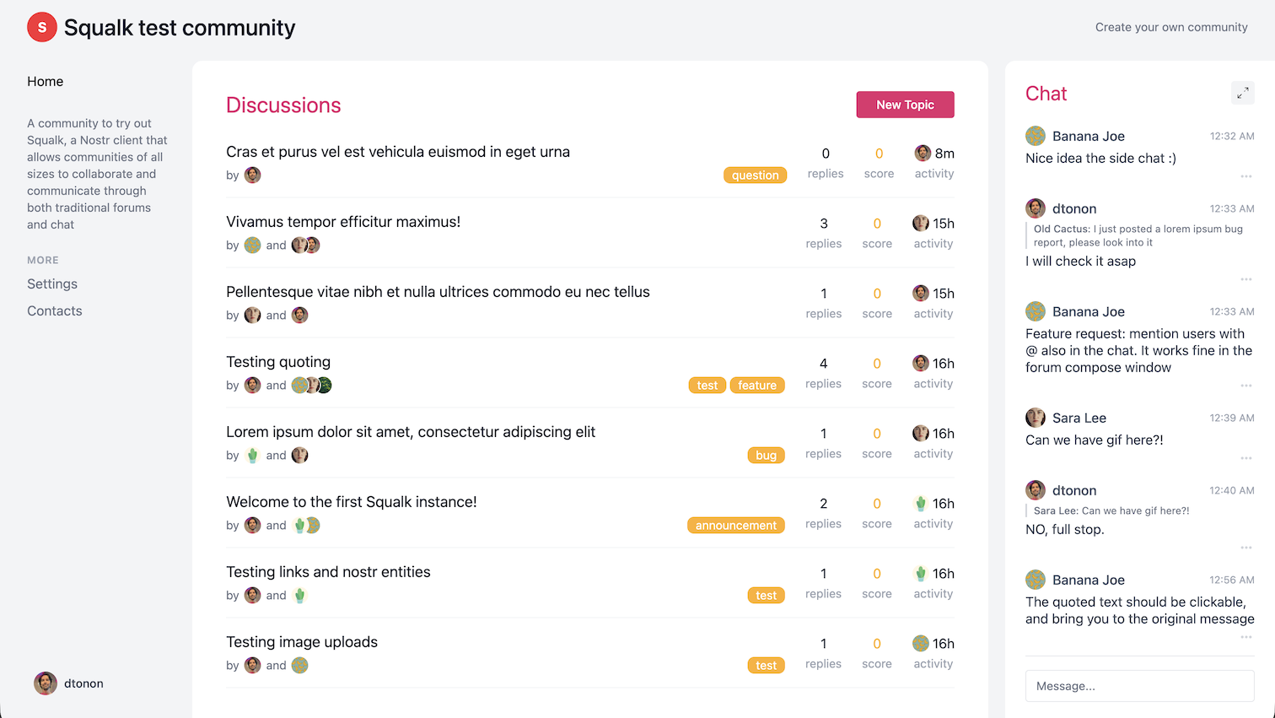Open 'Create your own community' link
Image resolution: width=1275 pixels, height=718 pixels.
click(1171, 27)
